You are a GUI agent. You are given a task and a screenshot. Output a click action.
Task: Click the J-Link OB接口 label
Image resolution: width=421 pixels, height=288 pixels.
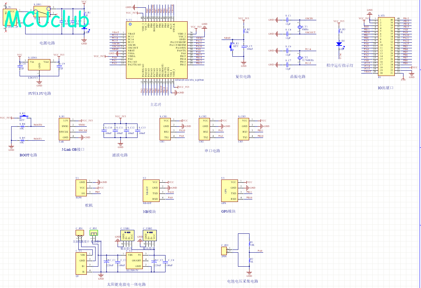pos(73,149)
